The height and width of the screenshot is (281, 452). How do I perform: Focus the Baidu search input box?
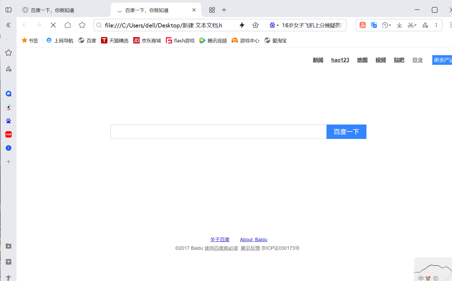(x=219, y=132)
